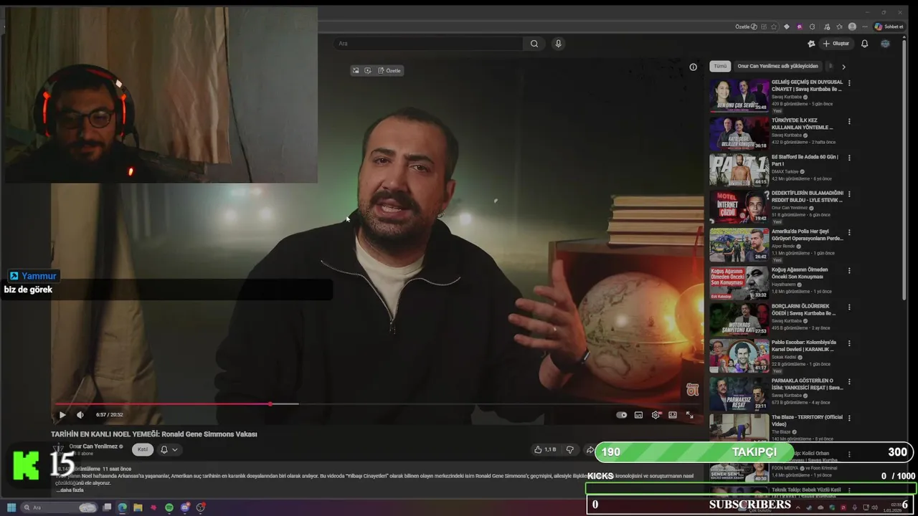Open the GELMİŞ GEÇMİŞ EN DUYGUSAL CİNAYET video thumbnail
This screenshot has height=516, width=918.
(x=739, y=95)
